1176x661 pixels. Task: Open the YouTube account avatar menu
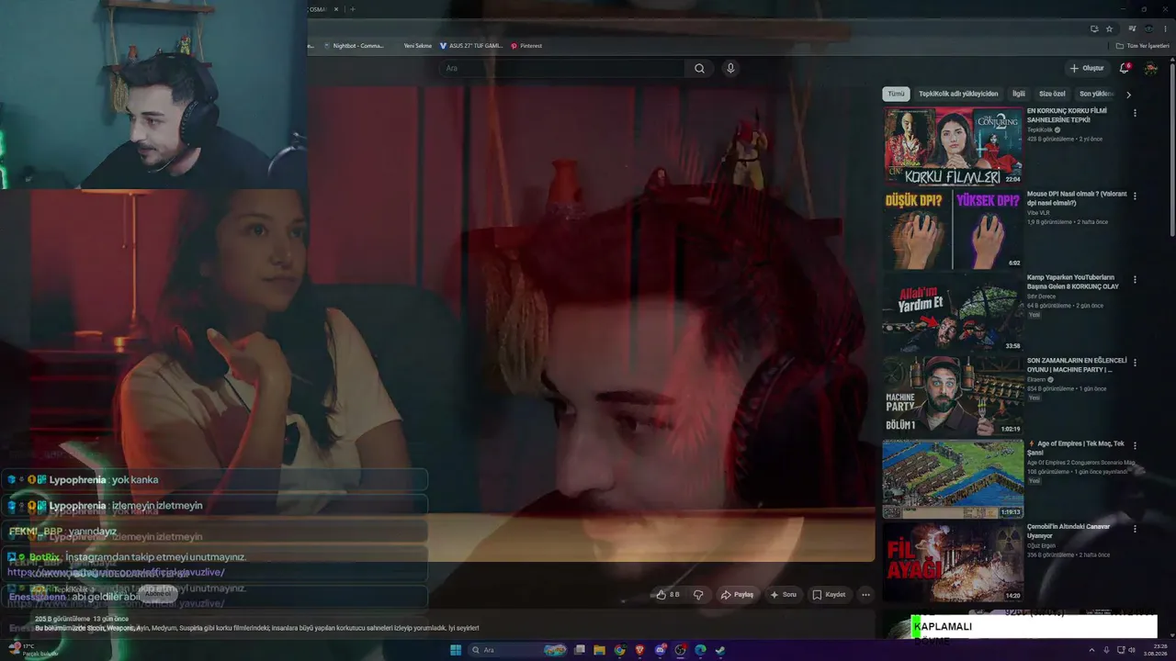[x=1150, y=68]
